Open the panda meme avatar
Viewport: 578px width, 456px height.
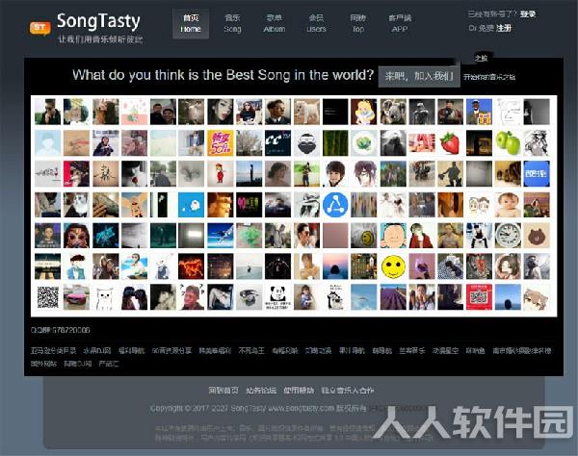[277, 297]
